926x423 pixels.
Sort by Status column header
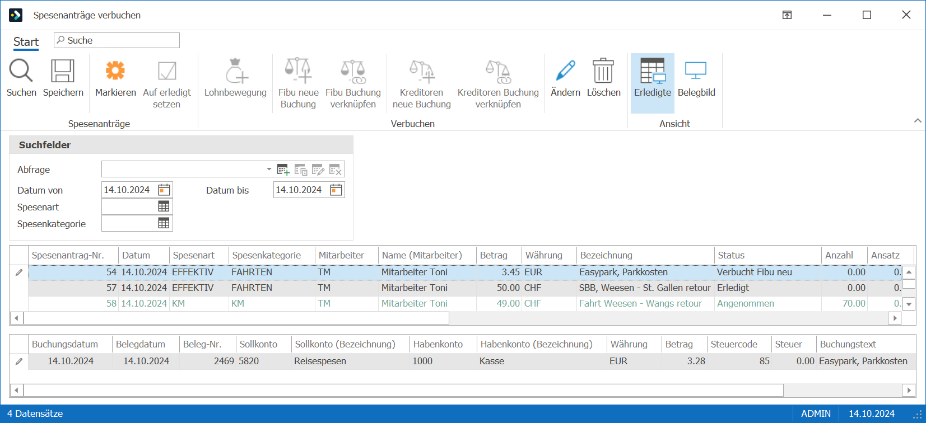point(767,255)
